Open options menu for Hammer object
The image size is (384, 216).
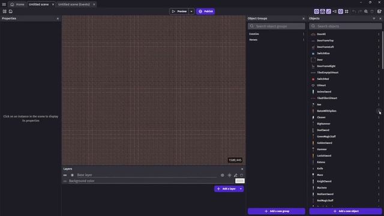pos(379,149)
